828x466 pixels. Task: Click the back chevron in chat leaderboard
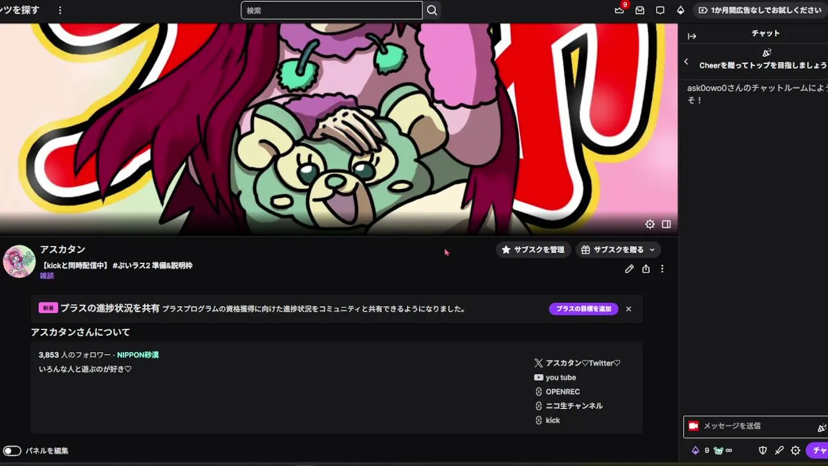coord(686,61)
